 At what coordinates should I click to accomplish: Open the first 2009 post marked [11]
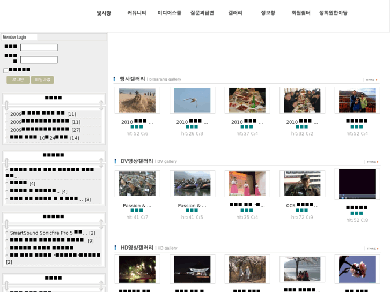pyautogui.click(x=43, y=114)
